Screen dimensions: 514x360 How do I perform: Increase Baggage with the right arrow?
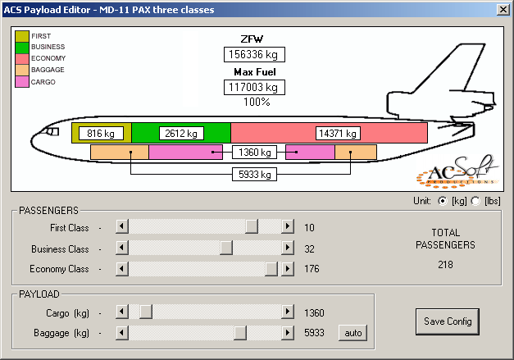[288, 333]
